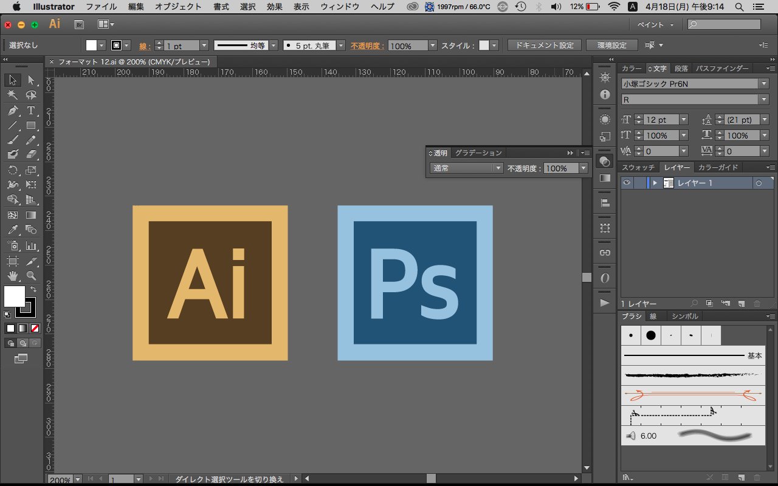
Task: Select the Symbol Sprayer tool
Action: (x=13, y=246)
